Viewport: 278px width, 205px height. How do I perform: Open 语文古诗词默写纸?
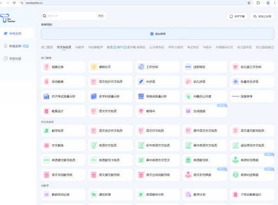pos(158,175)
